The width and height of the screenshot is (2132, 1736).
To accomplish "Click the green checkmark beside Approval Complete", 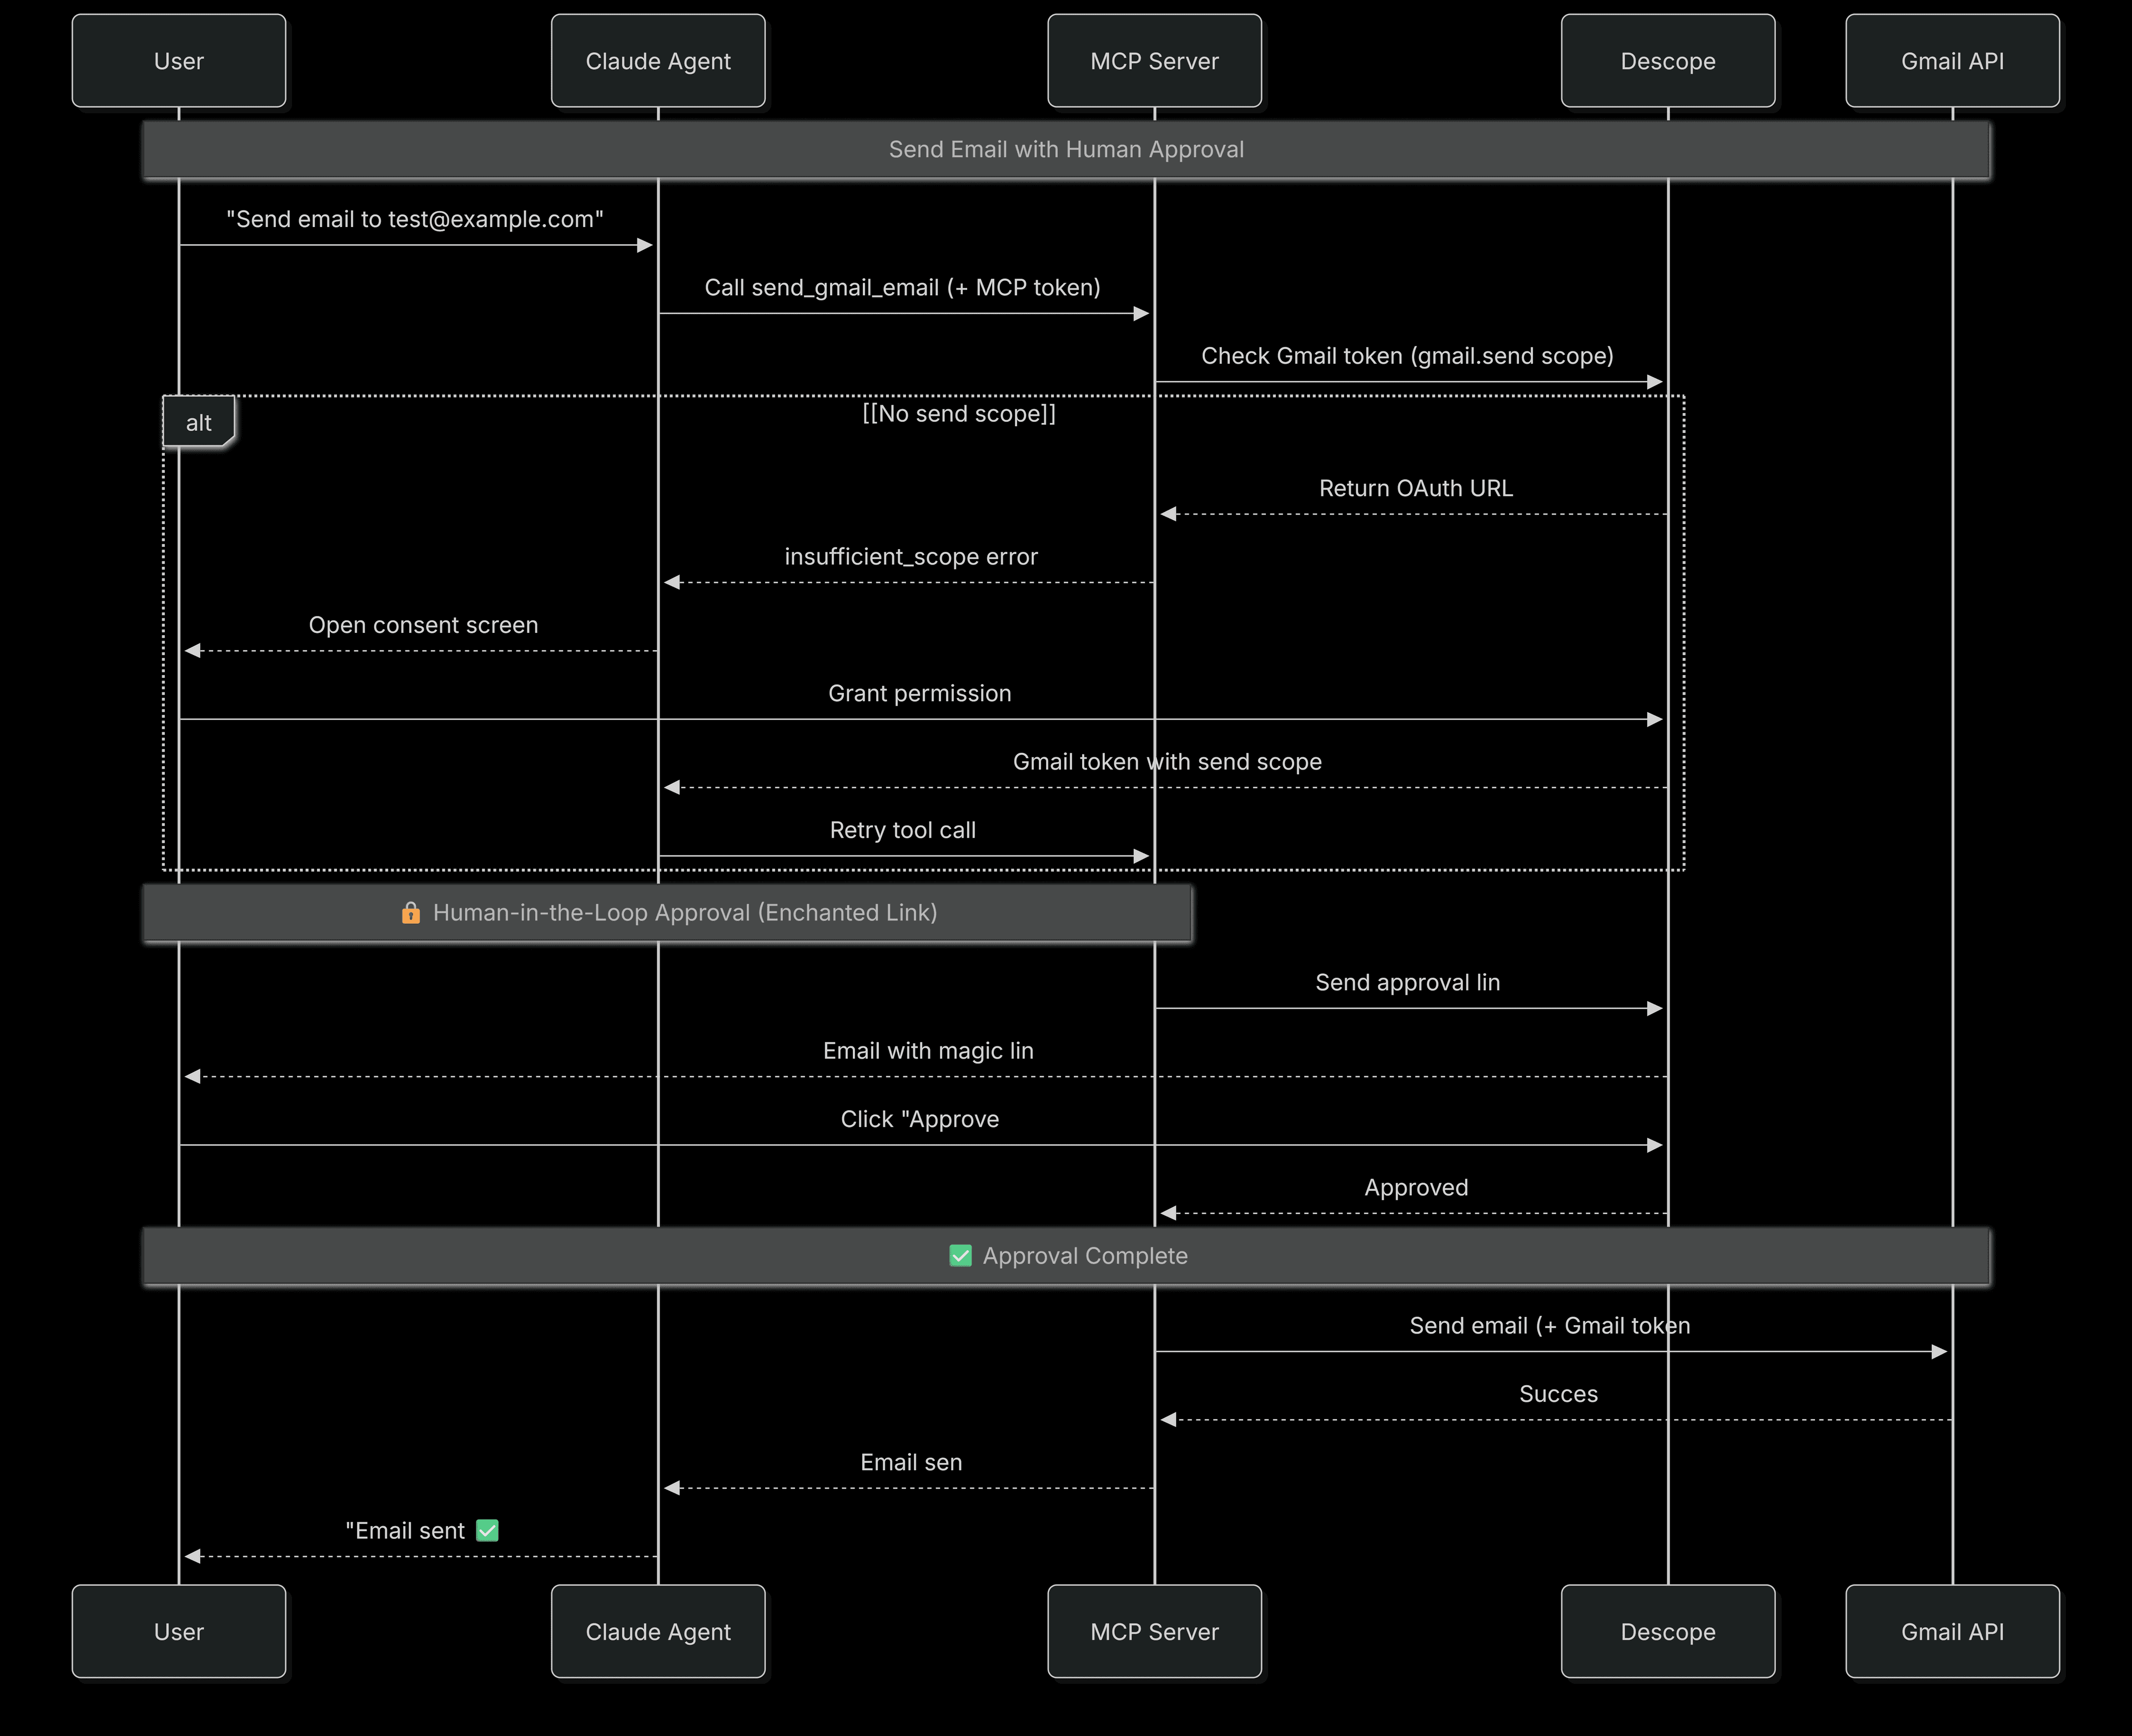I will tap(960, 1256).
